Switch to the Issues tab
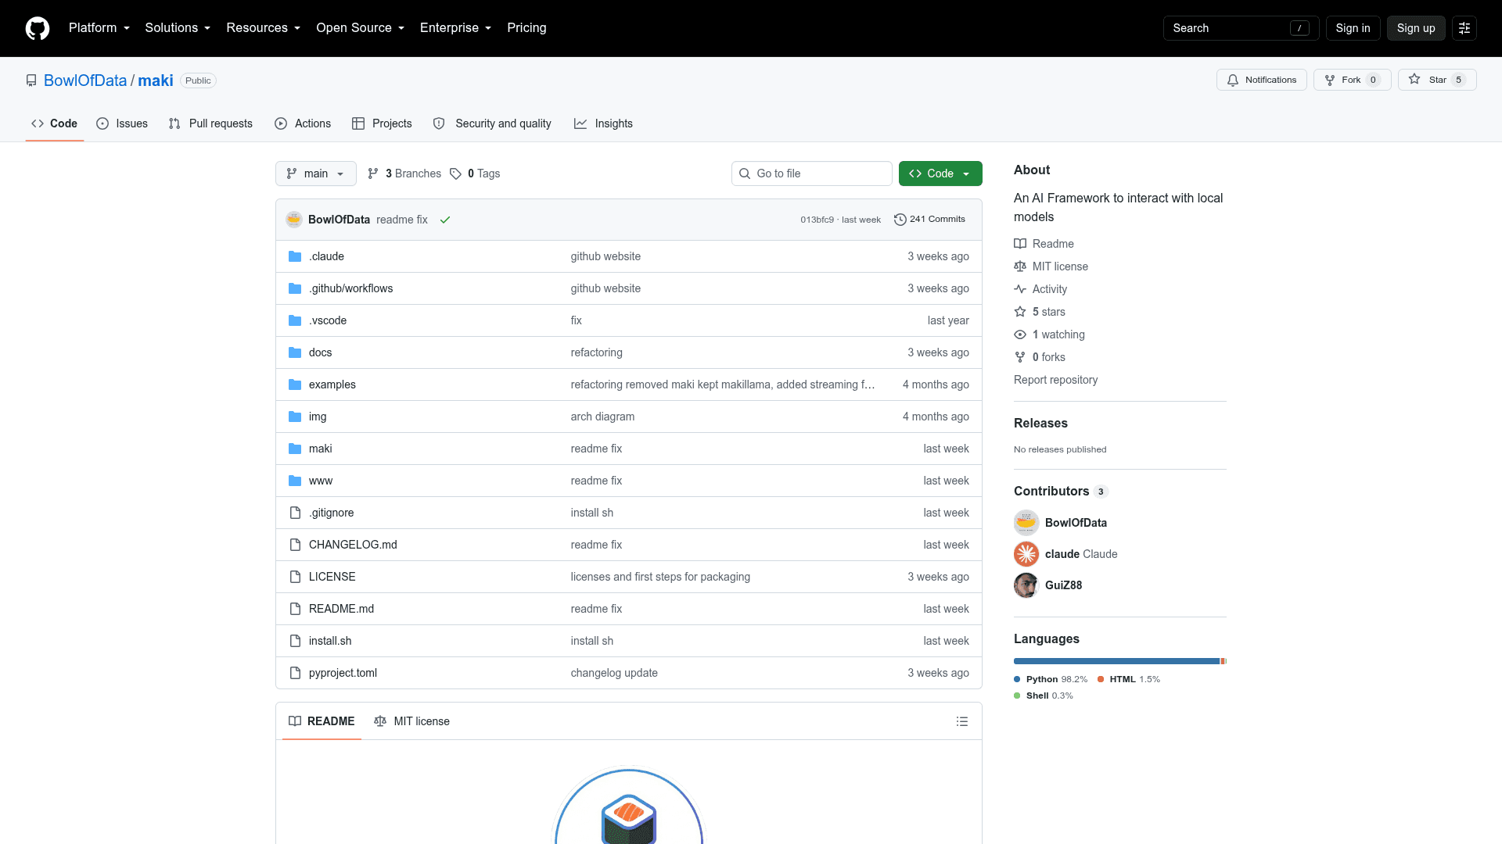Viewport: 1502px width, 844px height. click(122, 123)
